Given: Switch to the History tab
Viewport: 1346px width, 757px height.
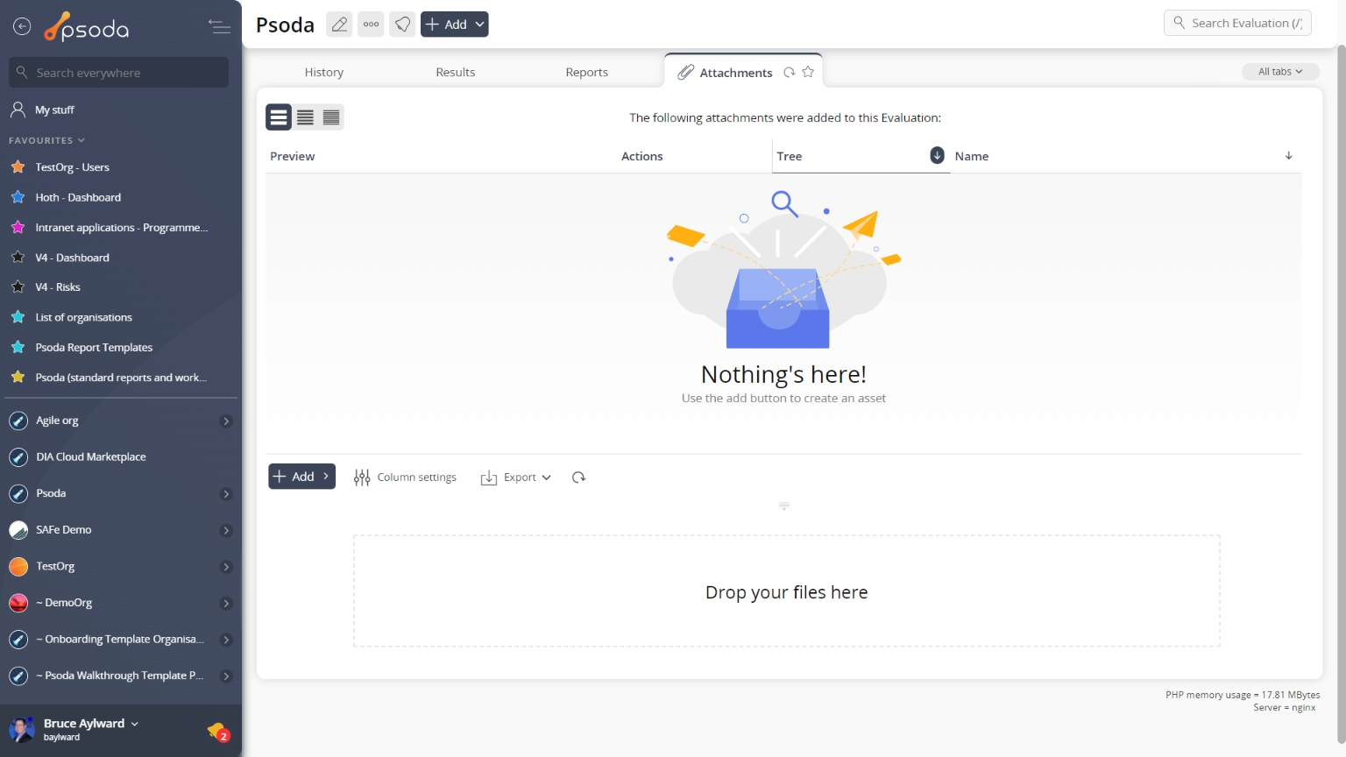Looking at the screenshot, I should click(323, 73).
